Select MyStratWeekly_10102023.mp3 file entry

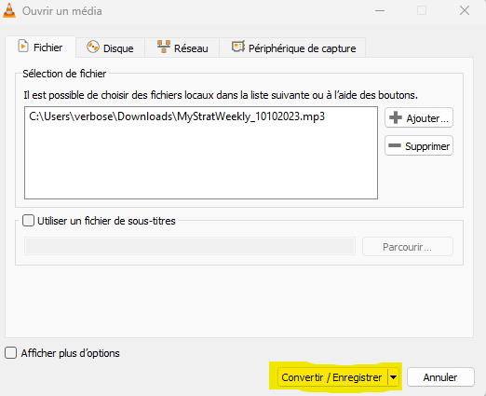click(177, 116)
